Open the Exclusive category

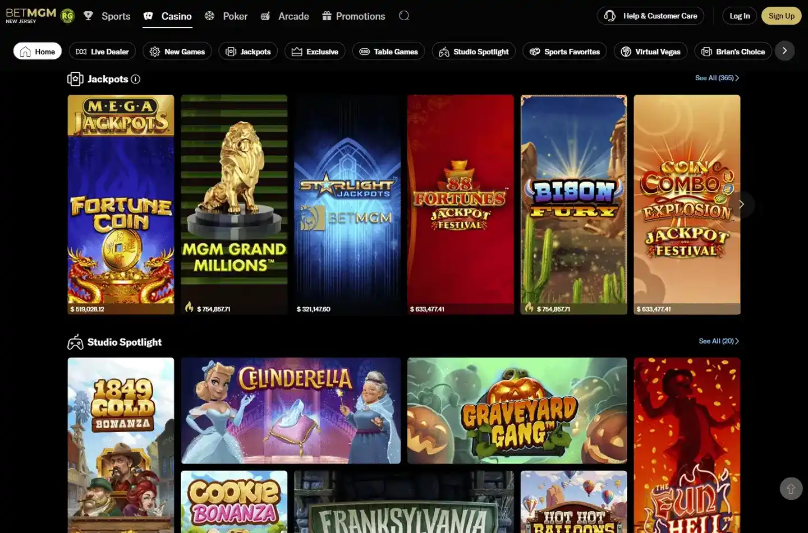pos(315,51)
